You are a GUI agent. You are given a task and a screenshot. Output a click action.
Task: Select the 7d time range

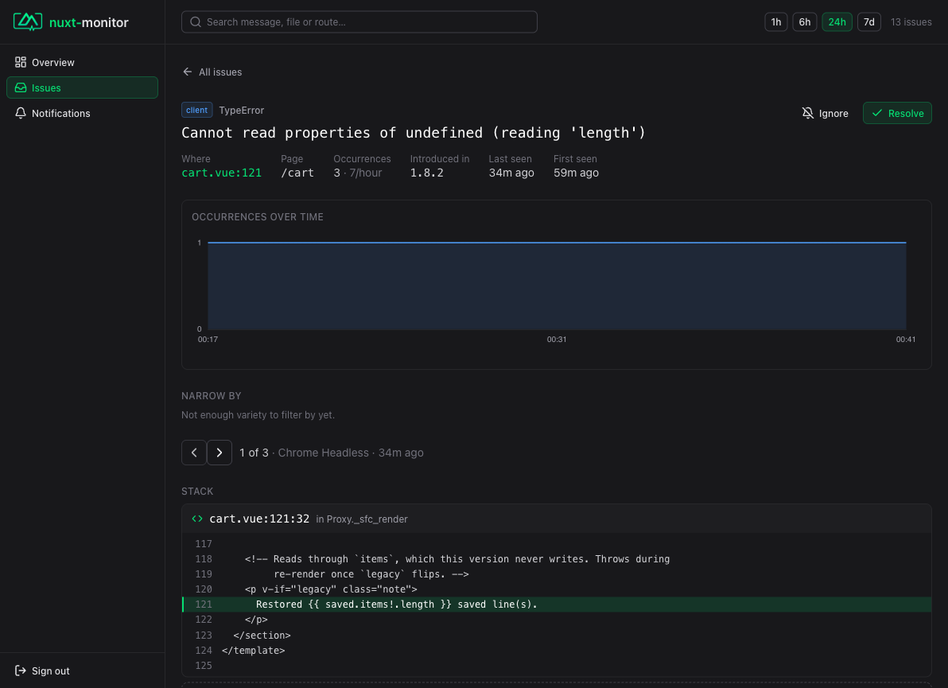(x=868, y=21)
